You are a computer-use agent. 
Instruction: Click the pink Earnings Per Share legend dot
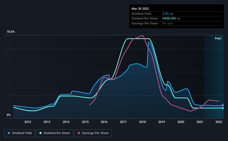[79, 133]
